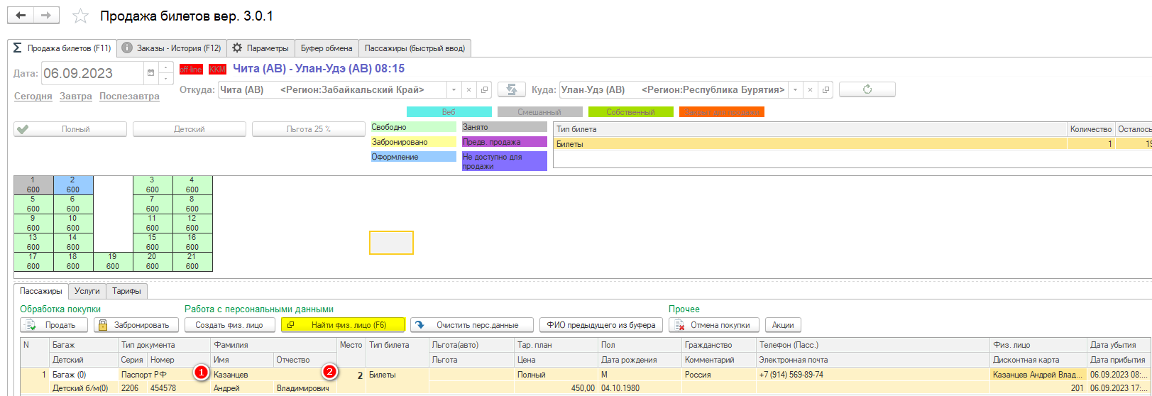Toggle the Льгота 25 % fare

[x=309, y=129]
